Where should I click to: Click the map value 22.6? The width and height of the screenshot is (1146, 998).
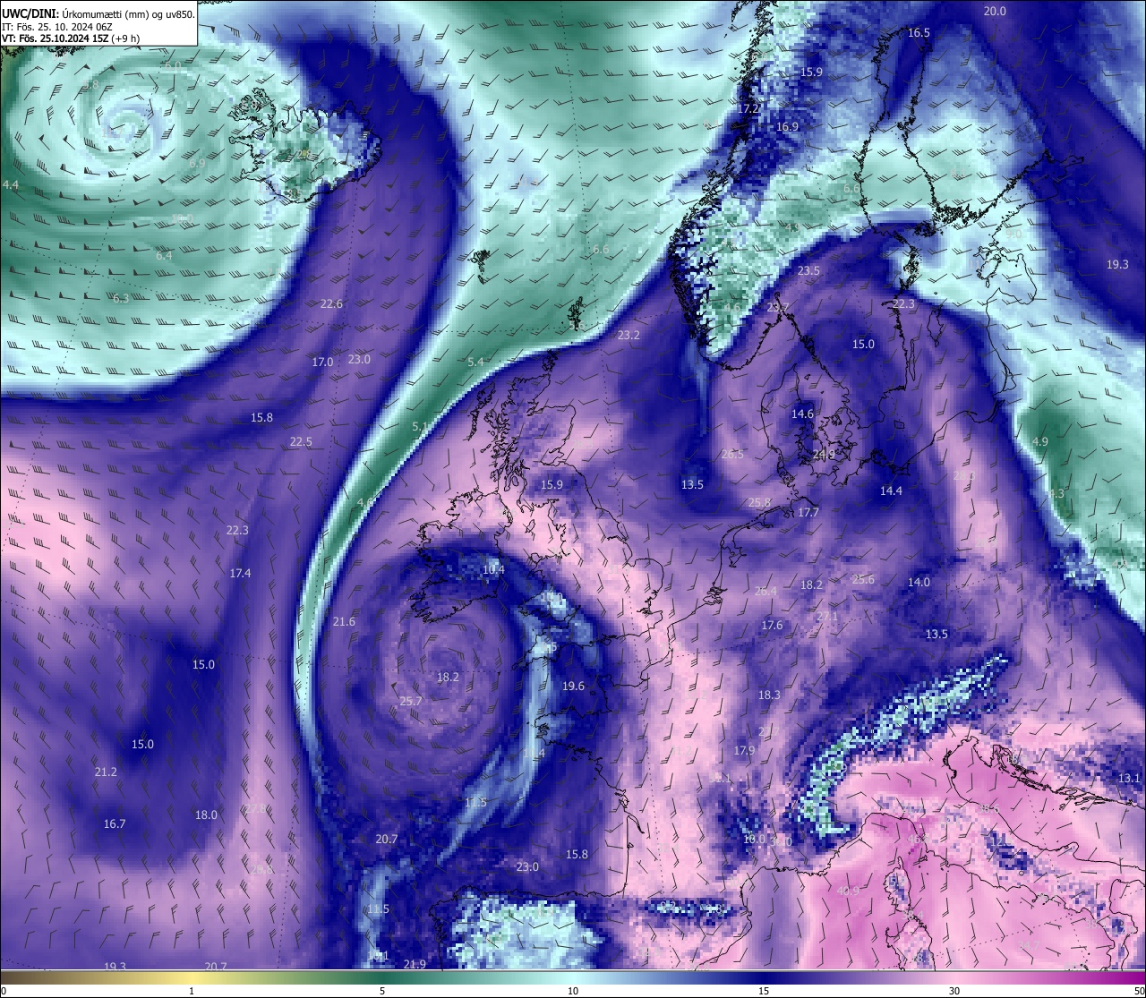coord(331,304)
